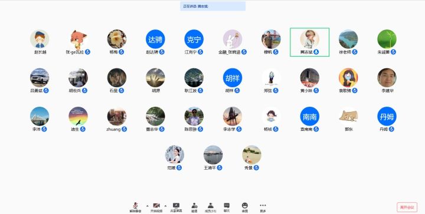
Task: Expand the arrow beside the microphone
Action: point(147,206)
